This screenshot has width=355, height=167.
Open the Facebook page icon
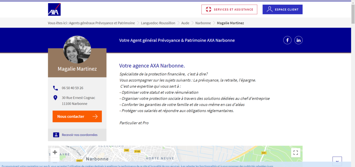click(x=287, y=40)
